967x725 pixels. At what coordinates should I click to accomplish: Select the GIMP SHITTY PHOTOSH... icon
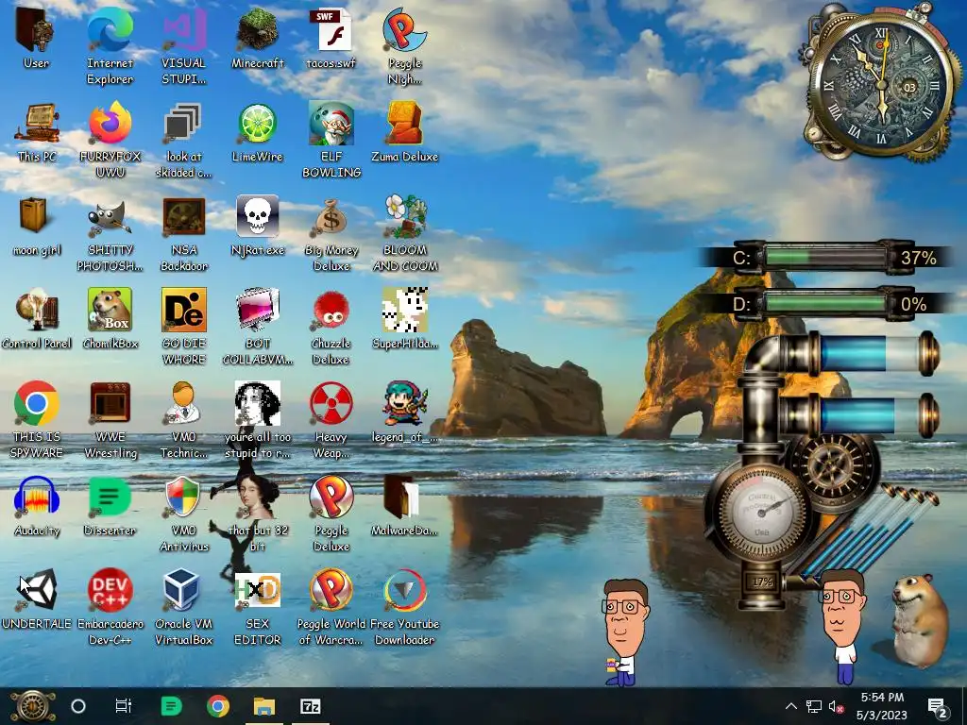tap(110, 218)
